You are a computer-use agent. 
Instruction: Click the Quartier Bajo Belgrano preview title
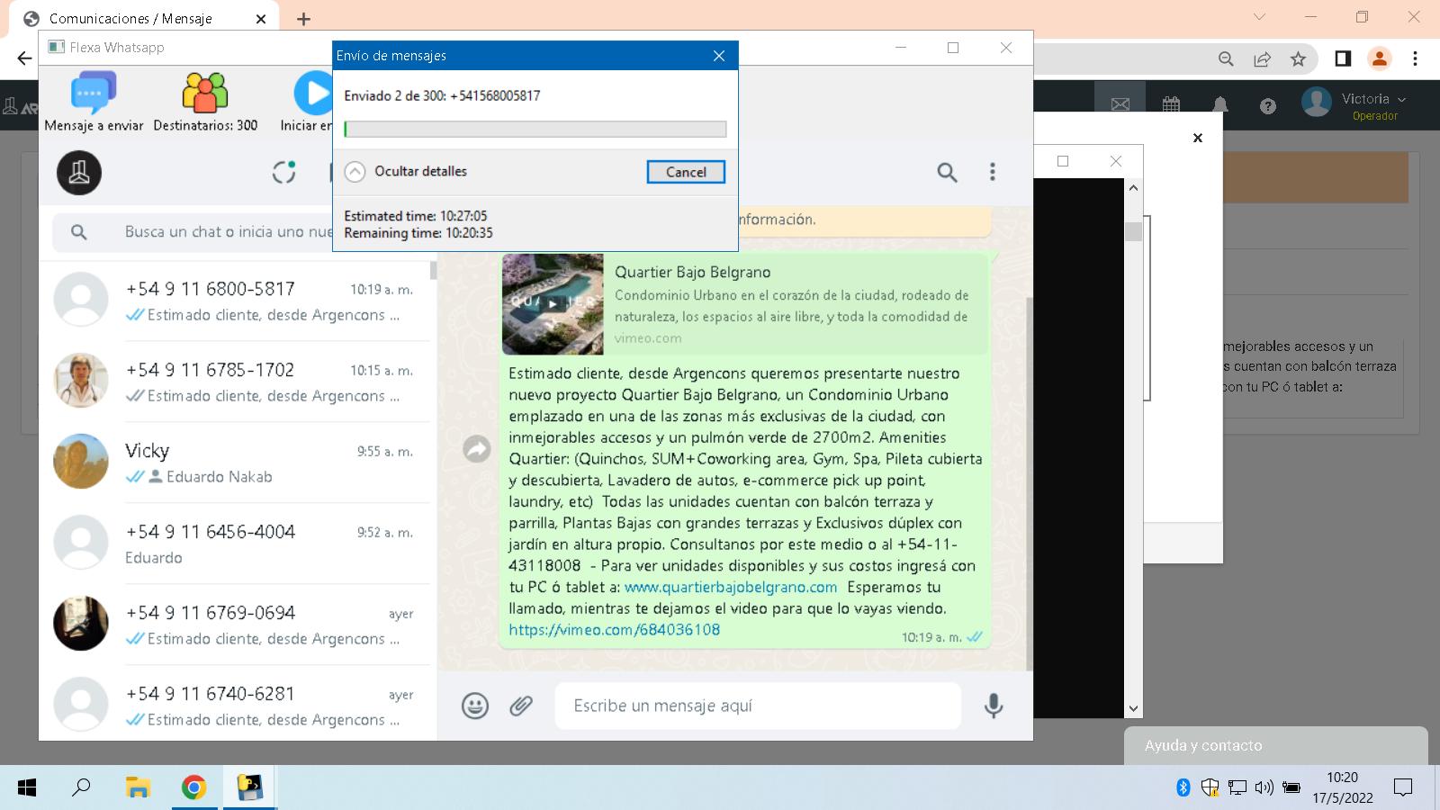(x=692, y=272)
